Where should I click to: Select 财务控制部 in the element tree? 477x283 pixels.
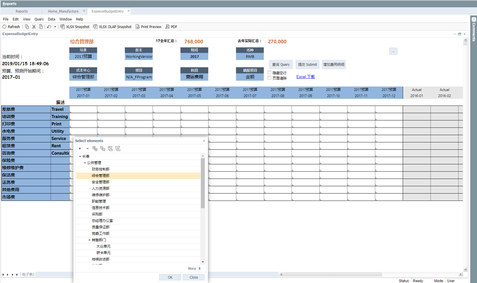(101, 169)
